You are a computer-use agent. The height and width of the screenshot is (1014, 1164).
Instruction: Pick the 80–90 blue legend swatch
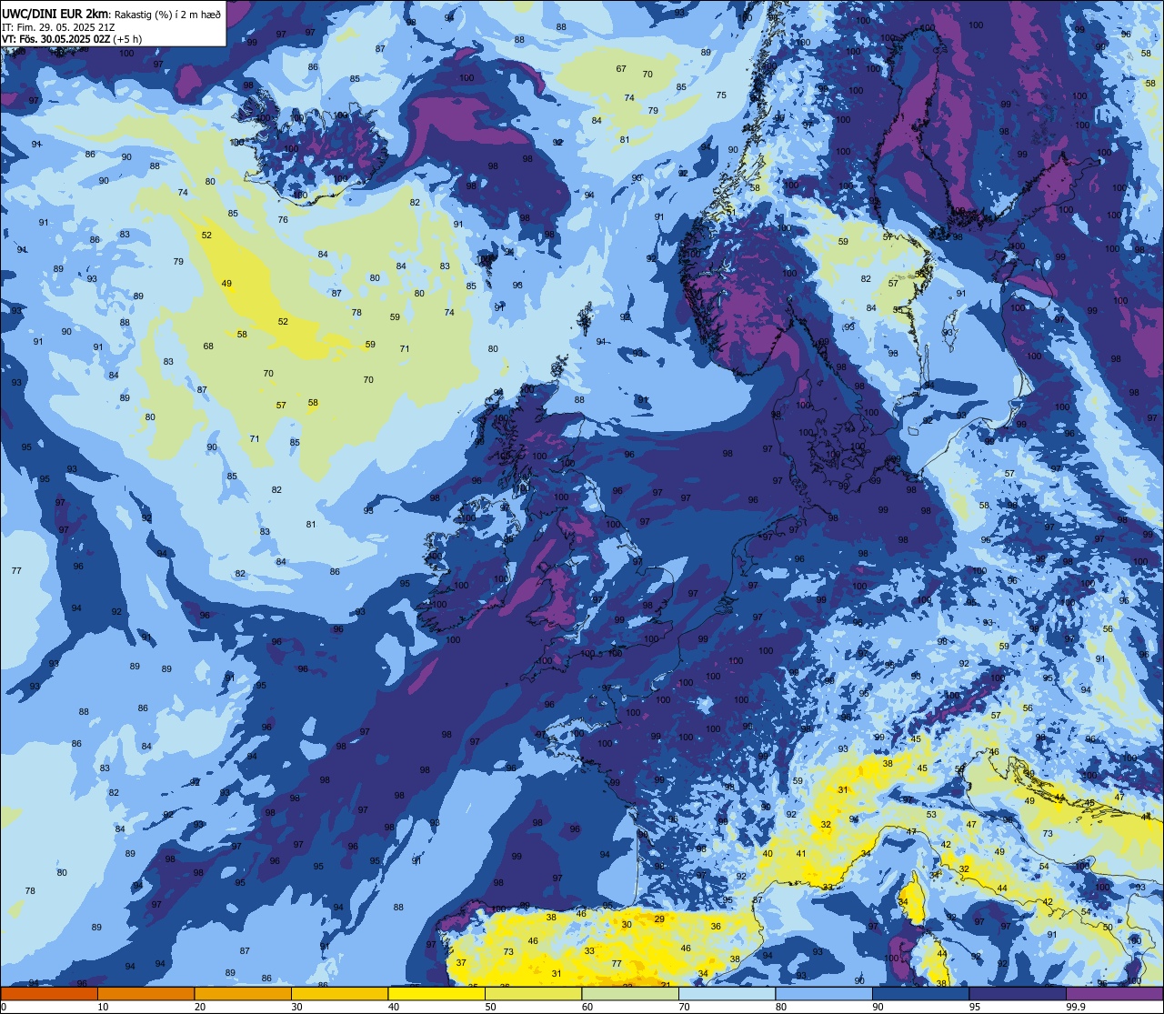point(824,993)
